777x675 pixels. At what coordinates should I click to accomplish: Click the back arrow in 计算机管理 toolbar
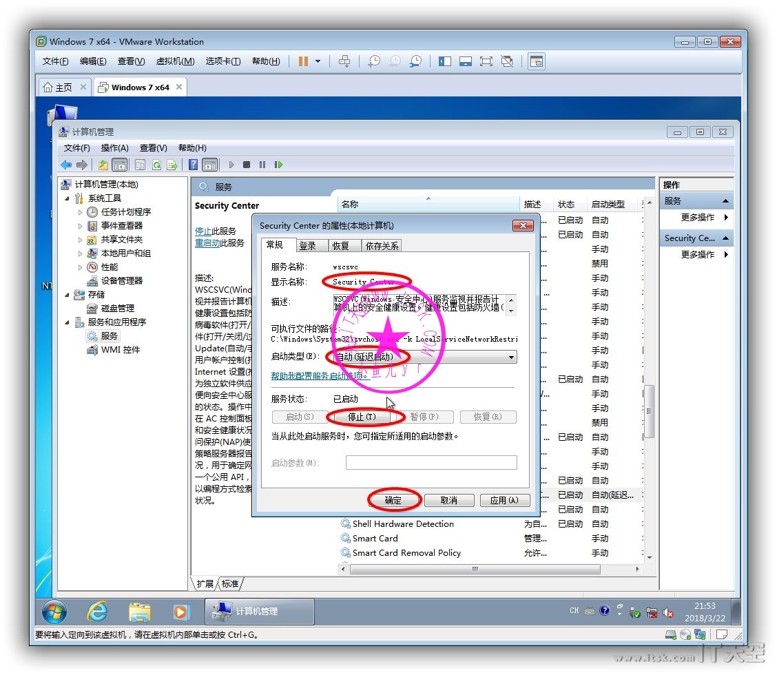[66, 165]
